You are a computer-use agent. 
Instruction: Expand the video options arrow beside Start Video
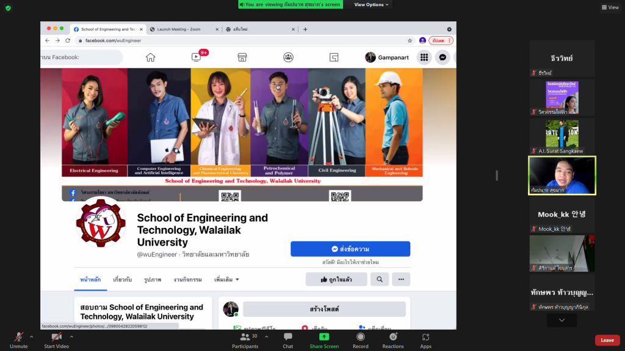click(71, 336)
